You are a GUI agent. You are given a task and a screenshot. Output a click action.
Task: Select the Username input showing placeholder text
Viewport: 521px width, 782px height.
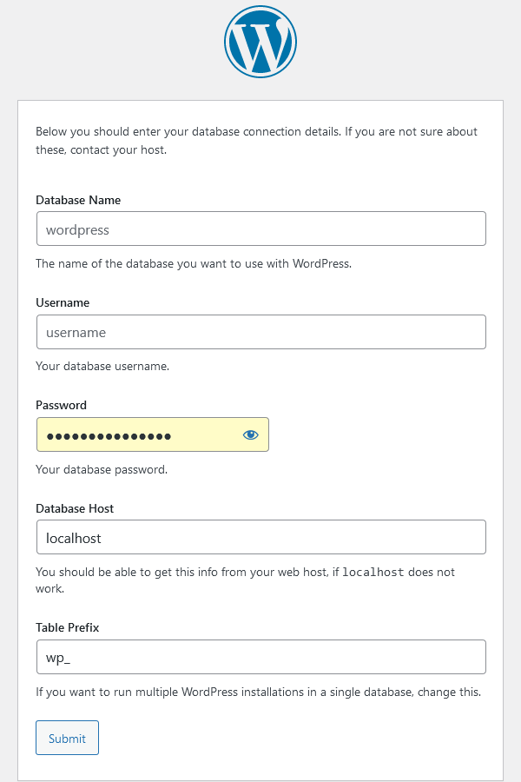[x=260, y=332]
